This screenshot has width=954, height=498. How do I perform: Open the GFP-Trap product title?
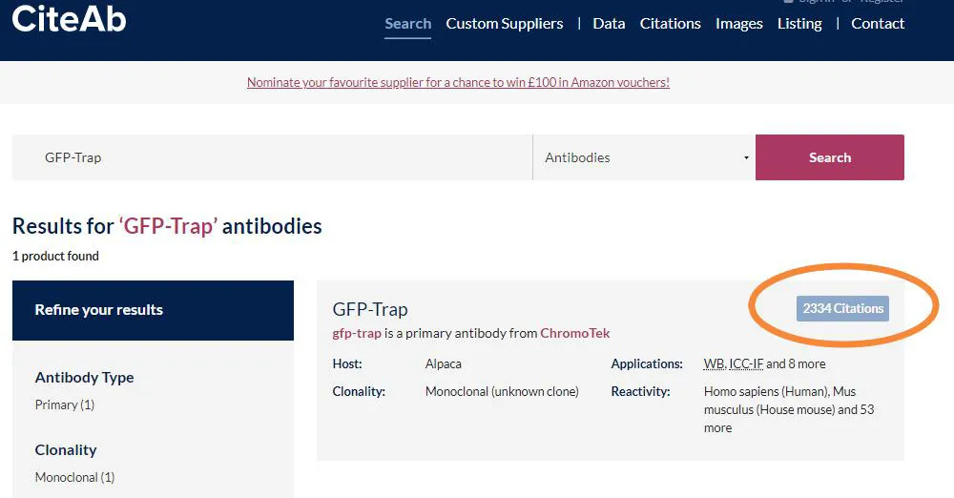[370, 309]
